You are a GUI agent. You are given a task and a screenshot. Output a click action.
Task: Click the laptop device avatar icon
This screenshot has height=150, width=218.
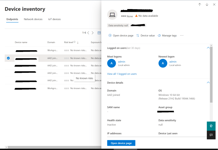[x=112, y=15]
